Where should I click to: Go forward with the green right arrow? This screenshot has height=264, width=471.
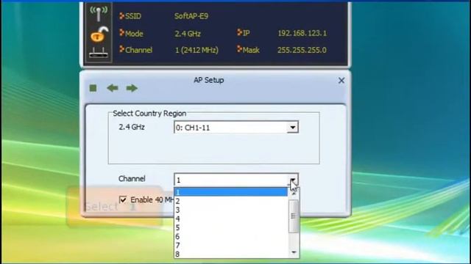pos(132,88)
